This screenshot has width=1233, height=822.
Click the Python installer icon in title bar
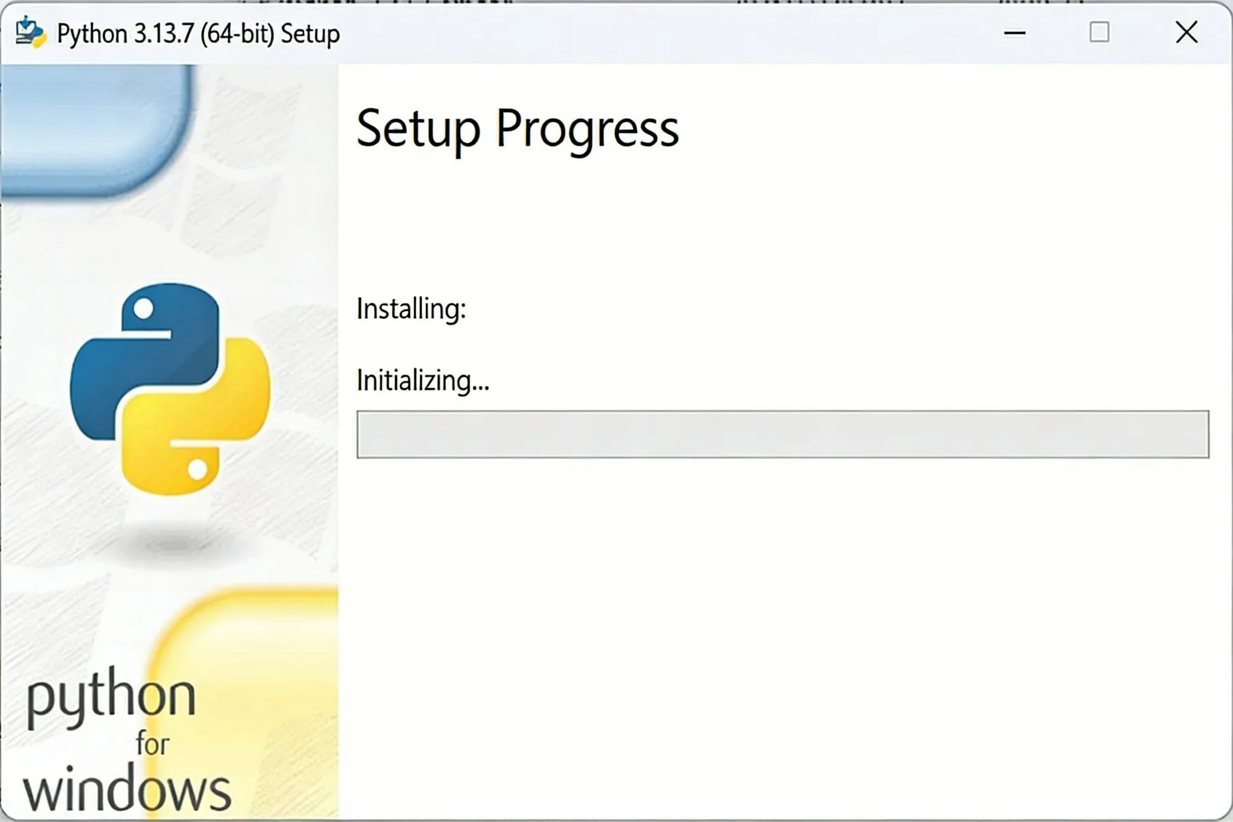[30, 33]
